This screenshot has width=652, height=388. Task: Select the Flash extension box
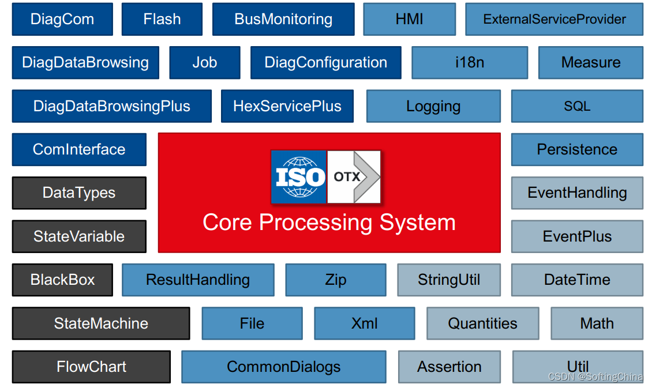point(162,19)
